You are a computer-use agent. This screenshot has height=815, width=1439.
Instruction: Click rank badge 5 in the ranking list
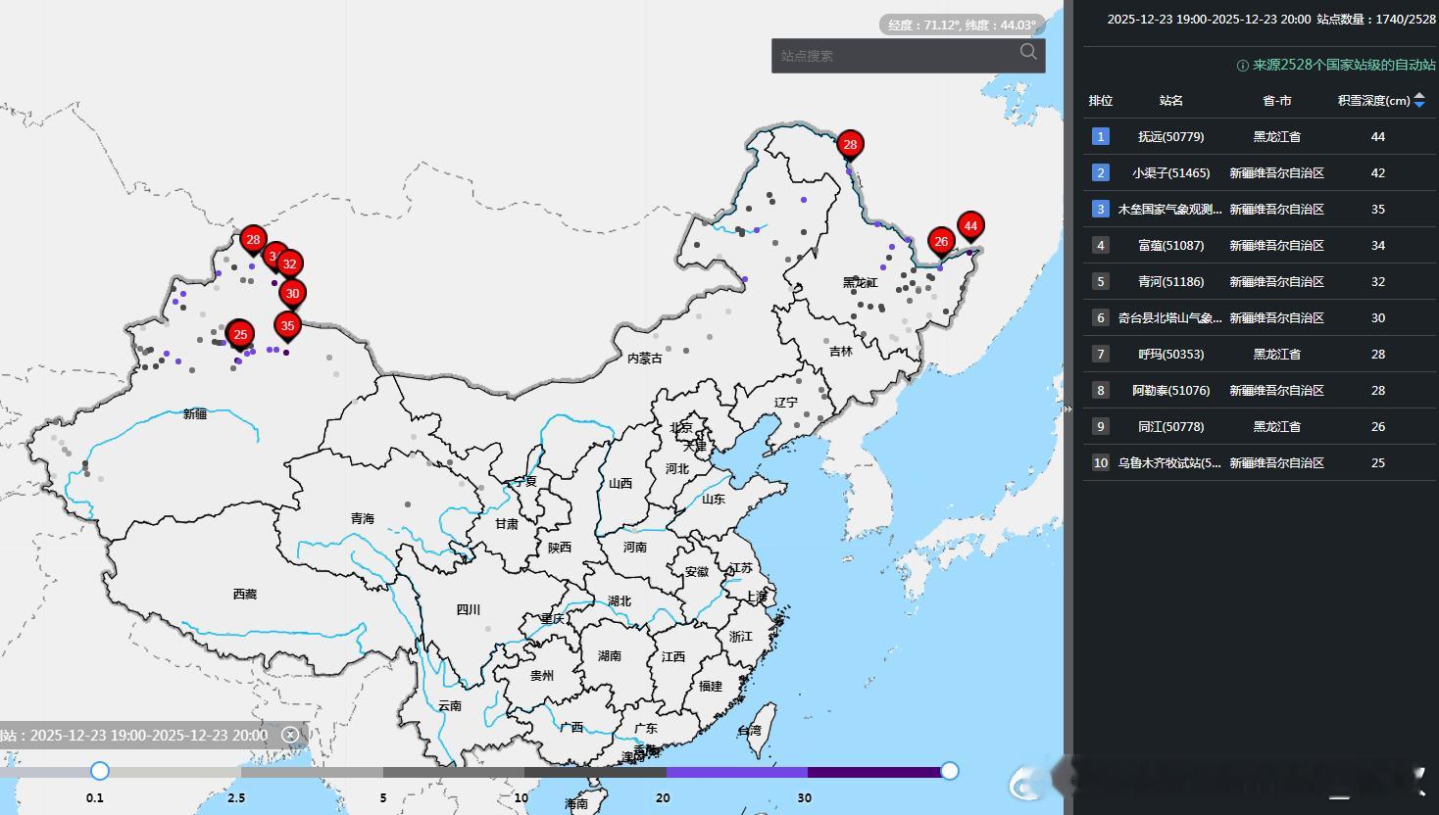[x=1101, y=282]
